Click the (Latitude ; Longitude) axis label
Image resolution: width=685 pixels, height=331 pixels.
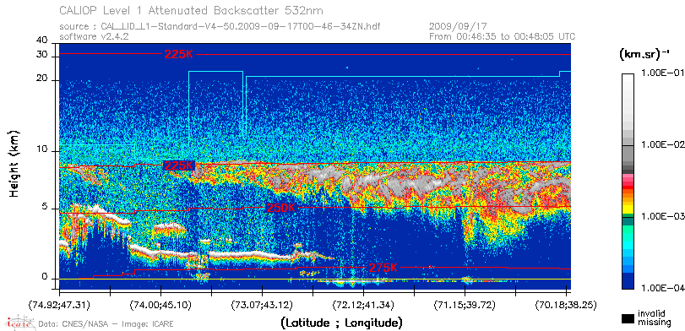(x=341, y=323)
